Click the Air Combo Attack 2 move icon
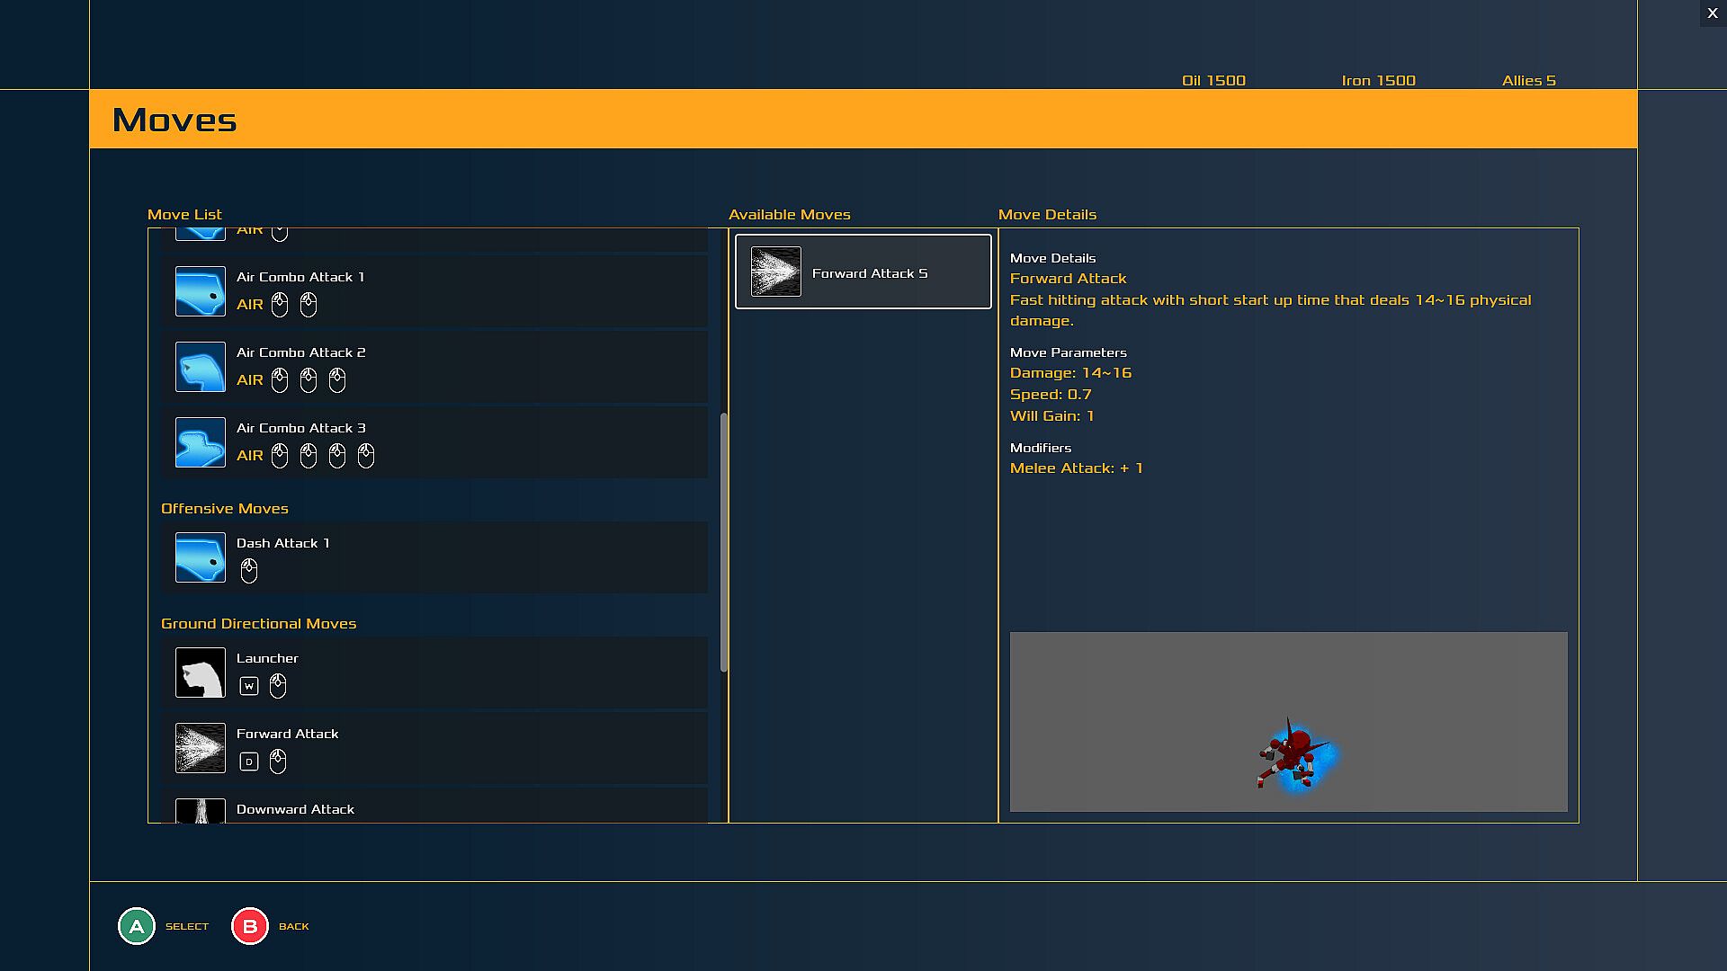1727x971 pixels. (x=200, y=367)
